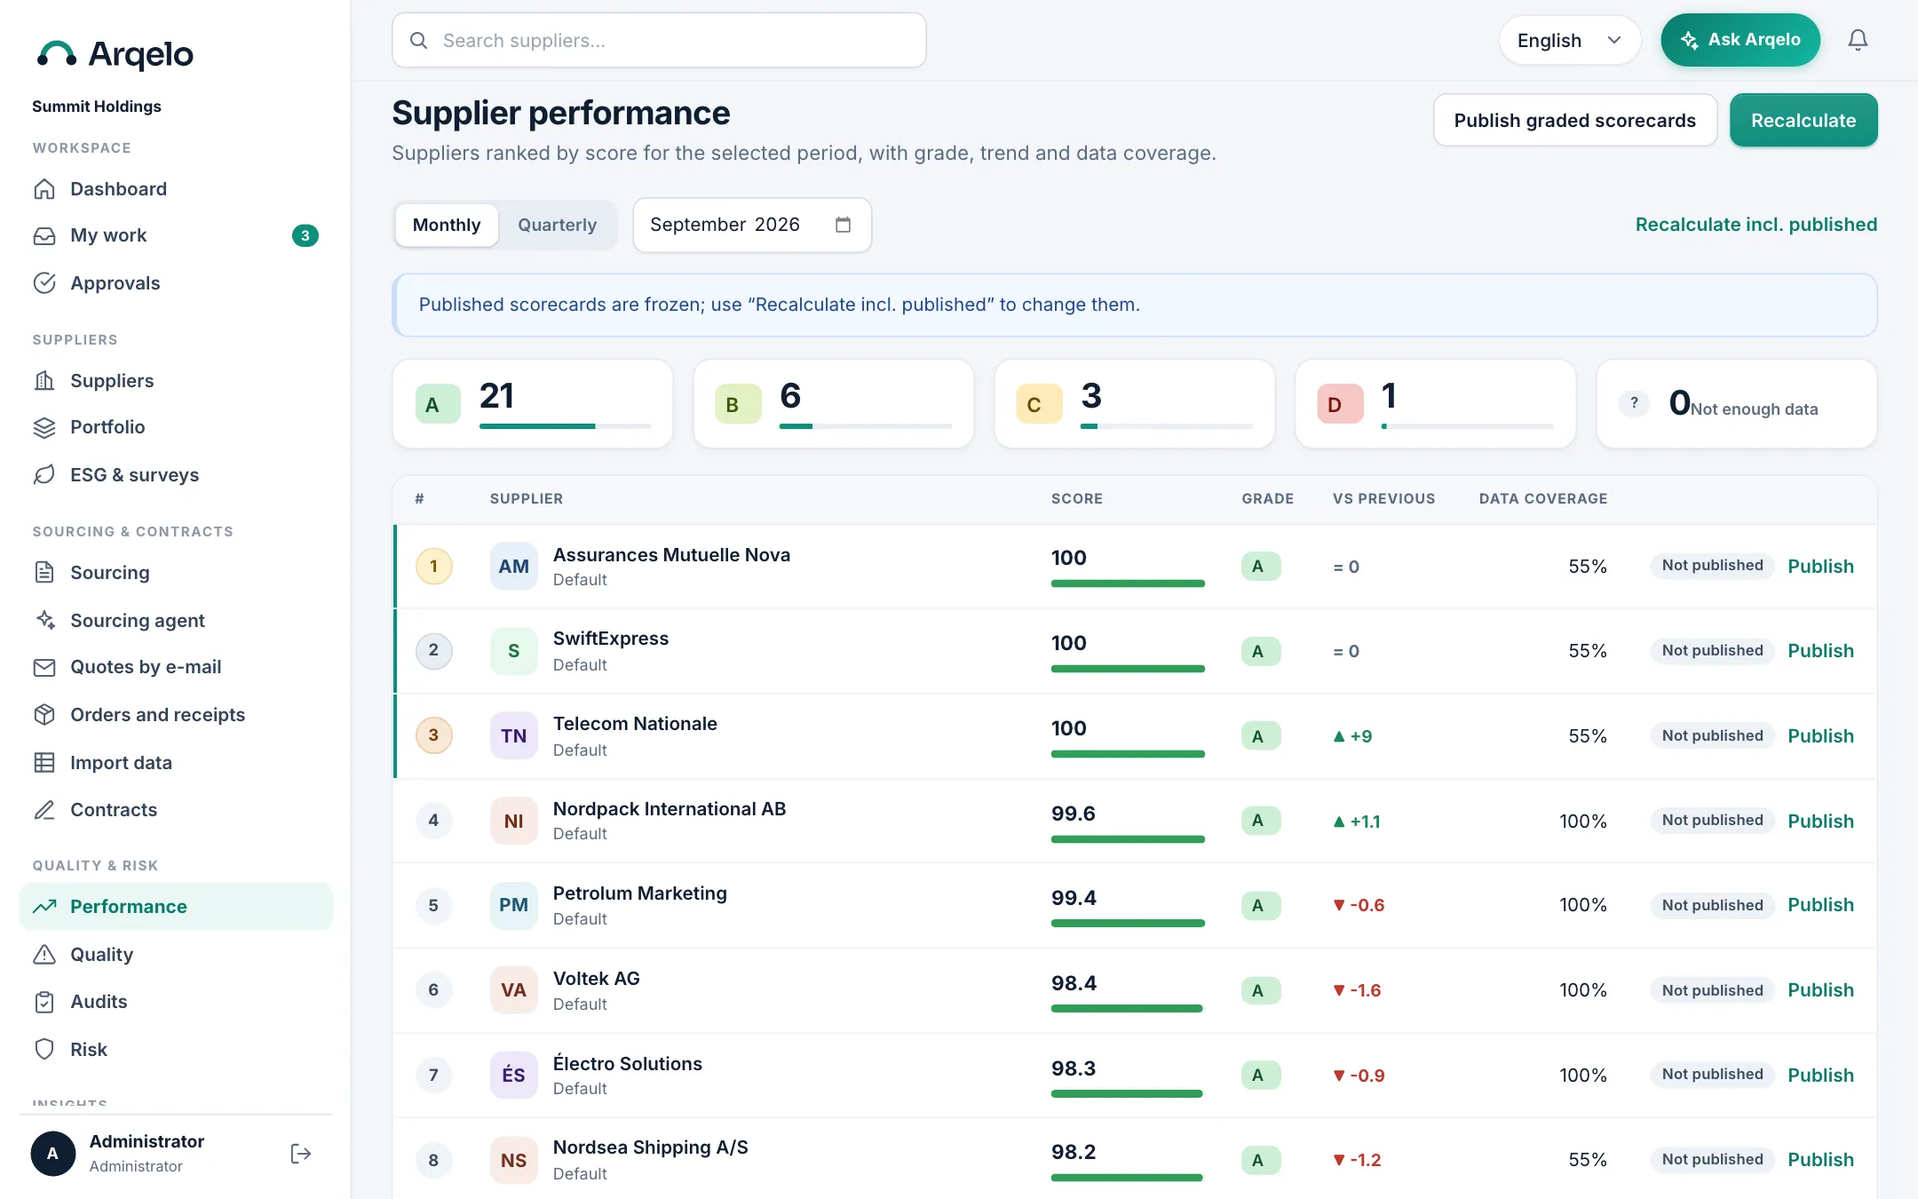The height and width of the screenshot is (1199, 1918).
Task: Click the ESG & surveys leaf icon
Action: pyautogui.click(x=44, y=475)
